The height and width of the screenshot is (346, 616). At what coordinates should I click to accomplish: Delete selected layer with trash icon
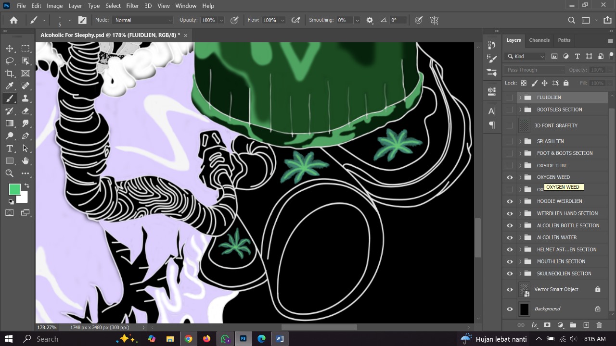599,325
